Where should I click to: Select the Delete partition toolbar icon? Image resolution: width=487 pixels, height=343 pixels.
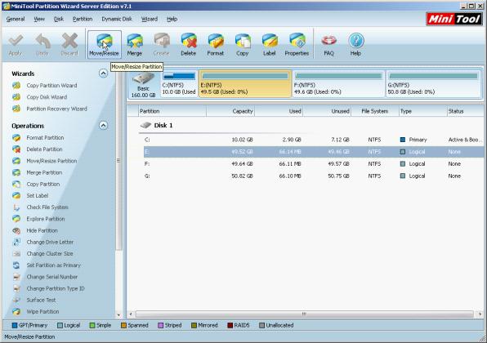point(189,45)
